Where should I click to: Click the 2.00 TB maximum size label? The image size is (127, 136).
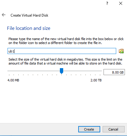96,80
